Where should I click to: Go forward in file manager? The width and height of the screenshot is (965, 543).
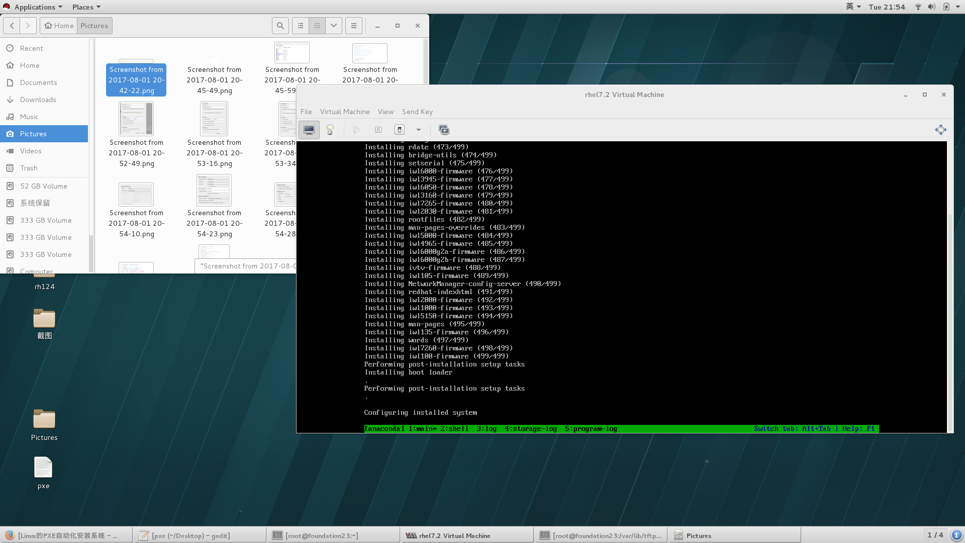point(28,26)
